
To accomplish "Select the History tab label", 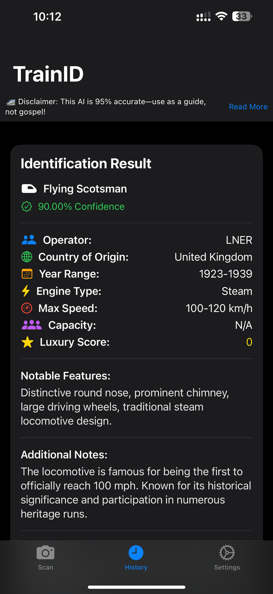I will [136, 567].
